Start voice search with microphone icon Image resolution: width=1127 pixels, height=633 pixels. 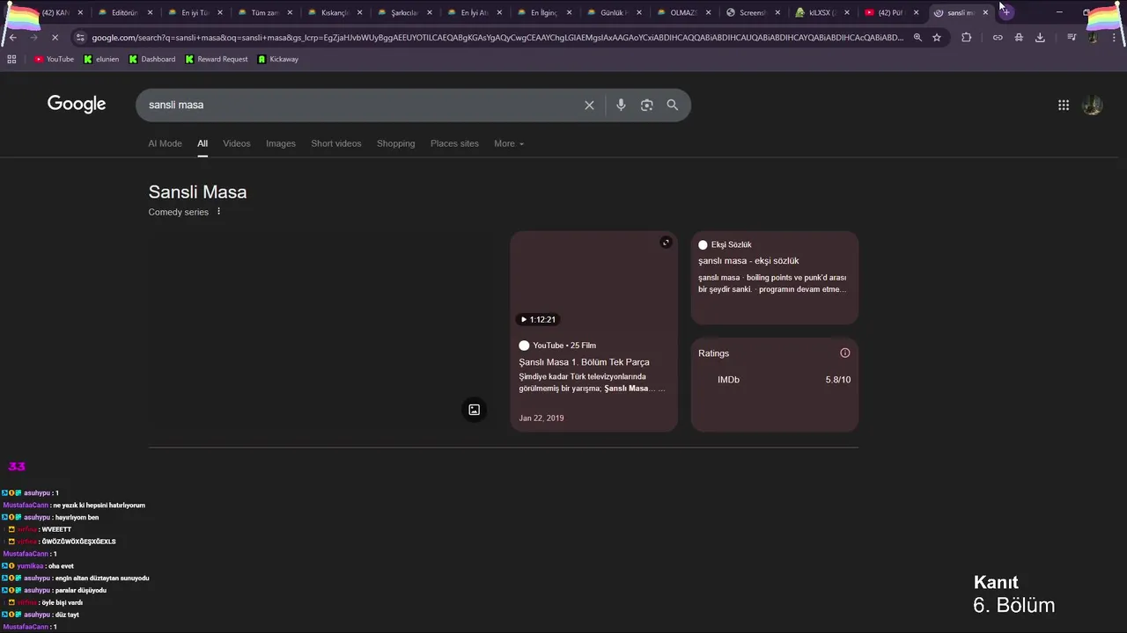coord(621,105)
